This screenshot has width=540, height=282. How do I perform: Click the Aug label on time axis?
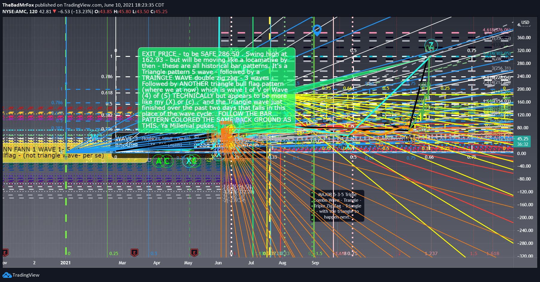(x=282, y=263)
